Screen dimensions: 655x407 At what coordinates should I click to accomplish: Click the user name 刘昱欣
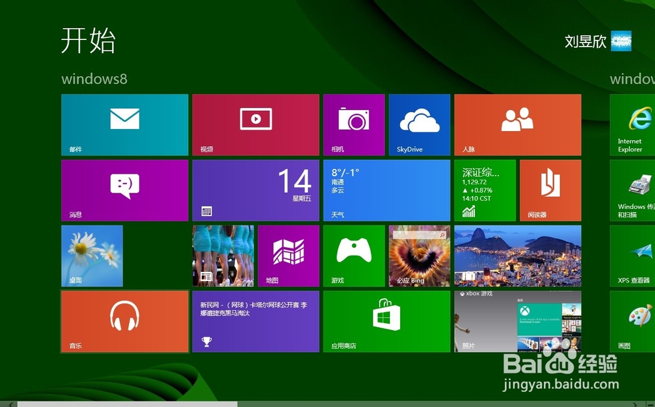[x=585, y=41]
